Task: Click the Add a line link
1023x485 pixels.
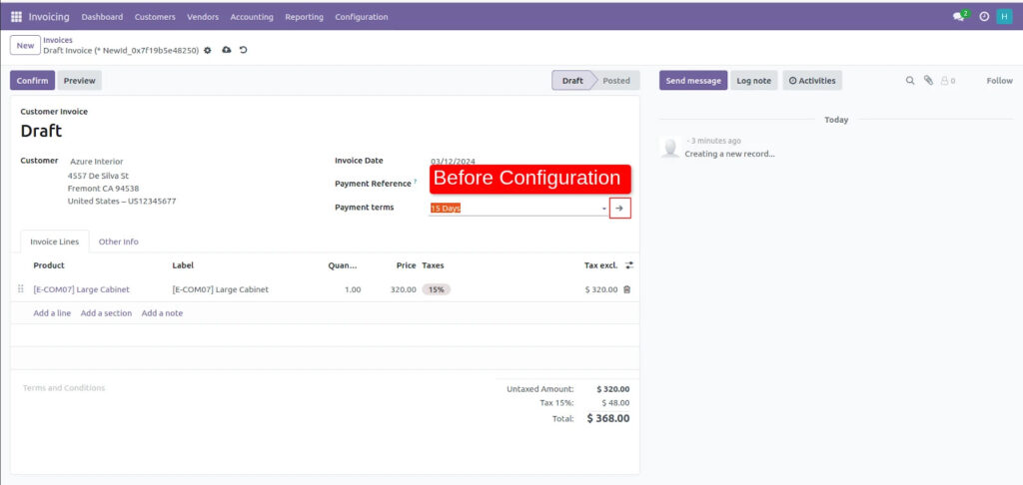Action: click(x=52, y=313)
